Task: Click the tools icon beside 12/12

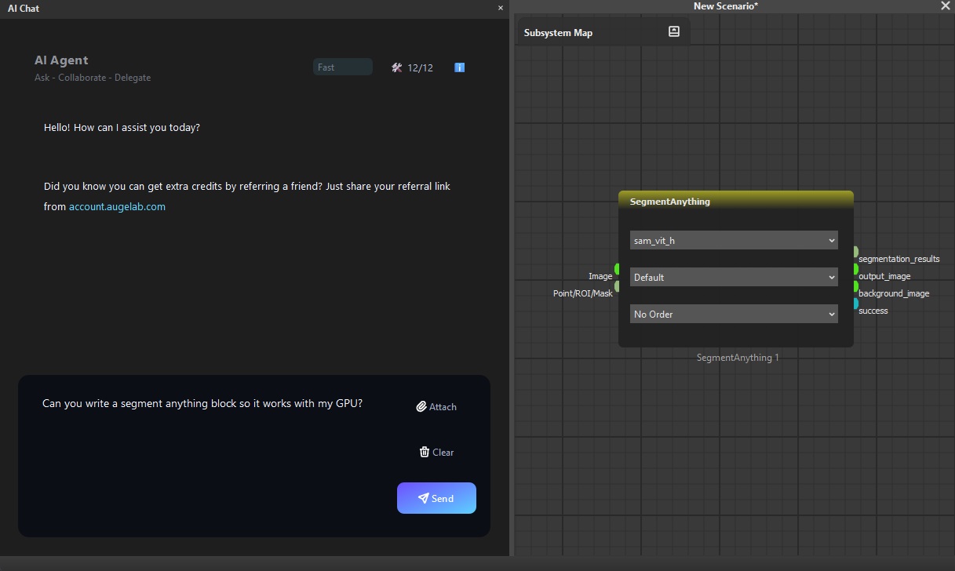Action: [396, 67]
